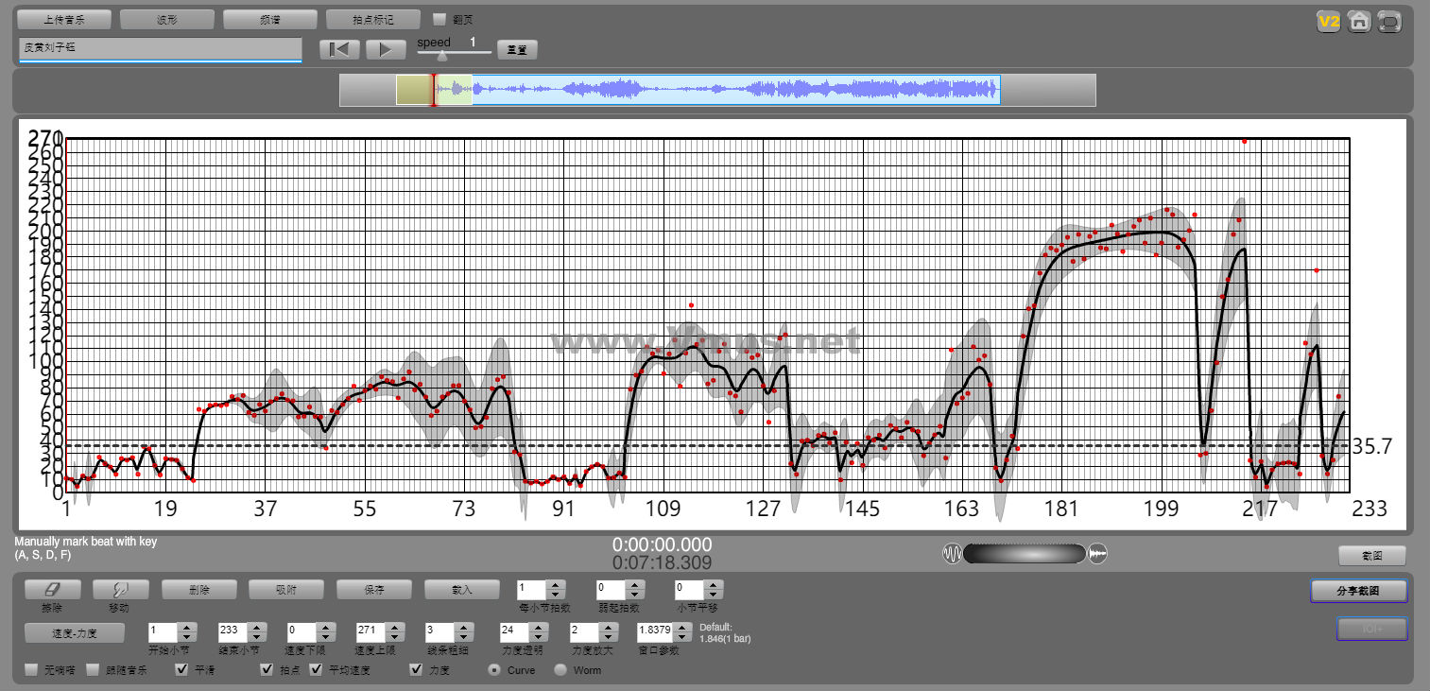Enable the 翻页 page-flip checkbox
Image resolution: width=1430 pixels, height=691 pixels.
(x=439, y=19)
